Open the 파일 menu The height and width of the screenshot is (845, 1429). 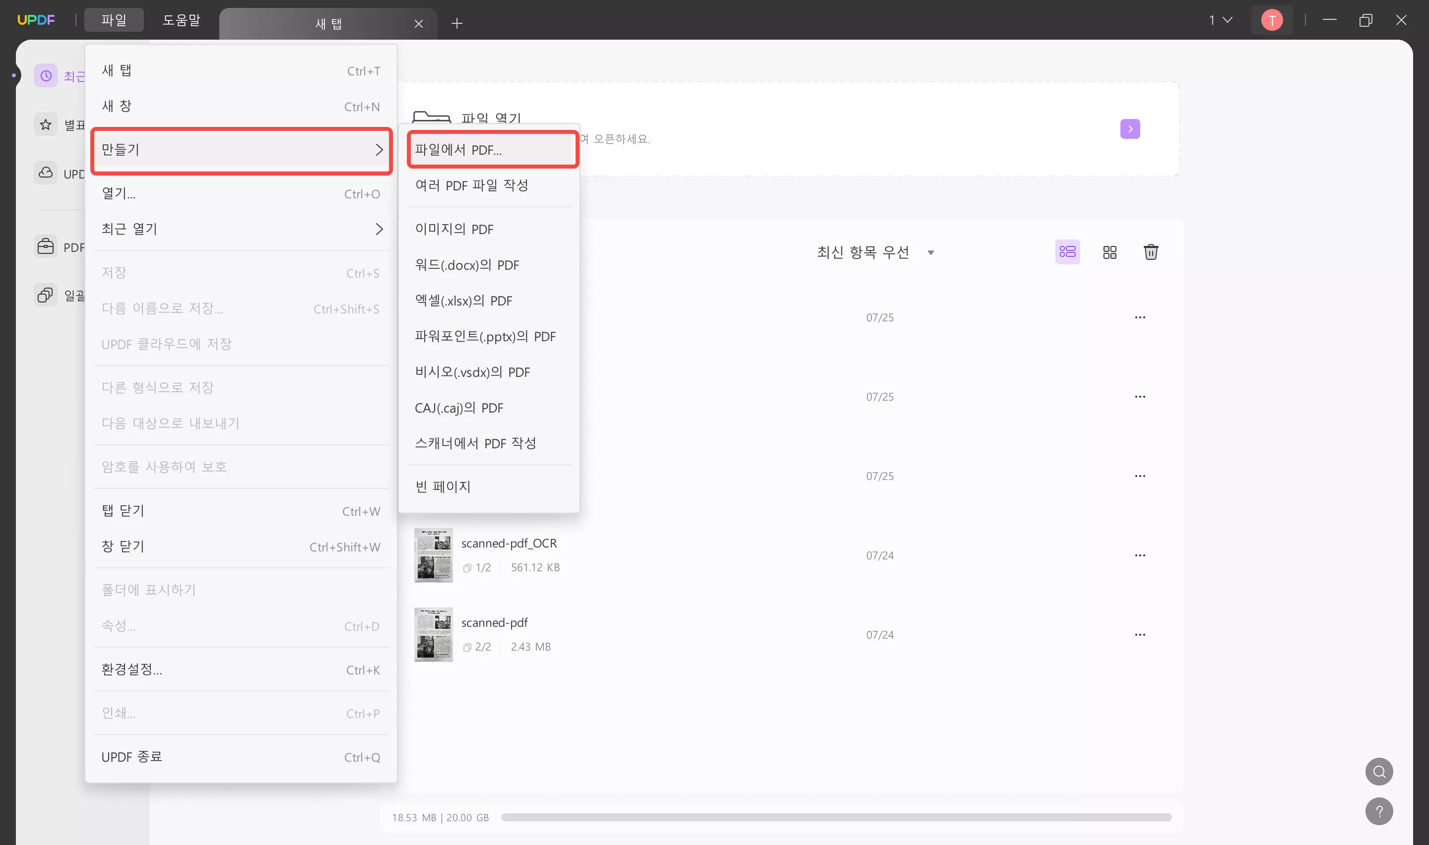114,20
